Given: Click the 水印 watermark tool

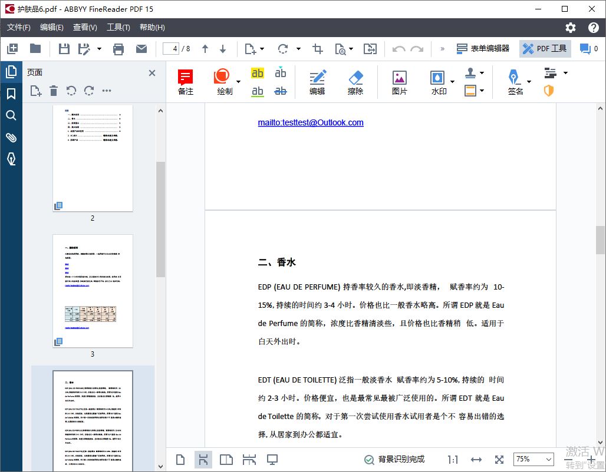Looking at the screenshot, I should pos(438,82).
